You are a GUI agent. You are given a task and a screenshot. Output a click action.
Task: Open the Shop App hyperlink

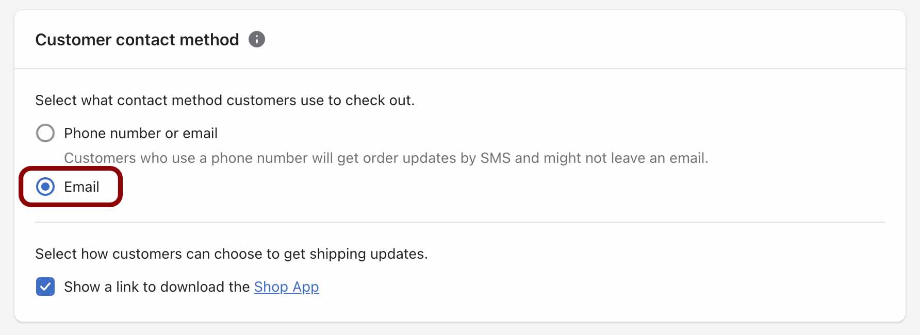(286, 287)
